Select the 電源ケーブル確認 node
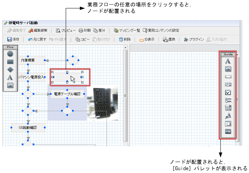This screenshot has height=173, width=249. click(67, 94)
